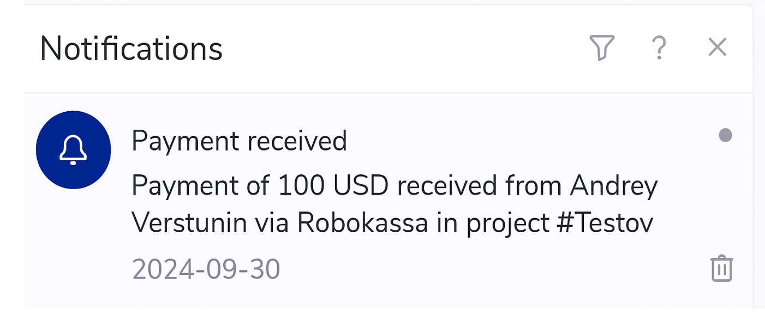Image resolution: width=765 pixels, height=333 pixels.
Task: Delete the payment notification via trash icon
Action: point(721,268)
